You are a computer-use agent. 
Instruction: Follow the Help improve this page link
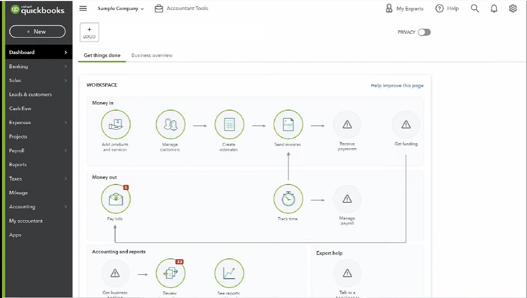point(397,86)
